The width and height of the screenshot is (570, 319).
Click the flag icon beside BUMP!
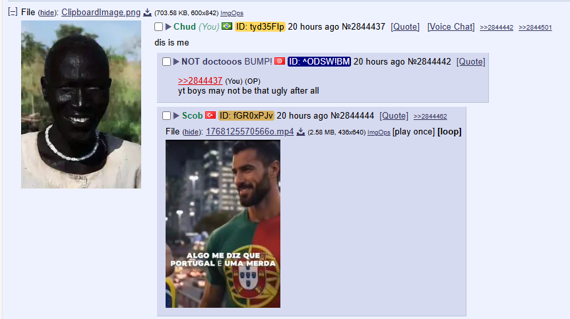(x=280, y=61)
